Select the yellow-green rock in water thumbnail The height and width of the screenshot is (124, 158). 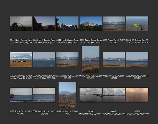137,24
